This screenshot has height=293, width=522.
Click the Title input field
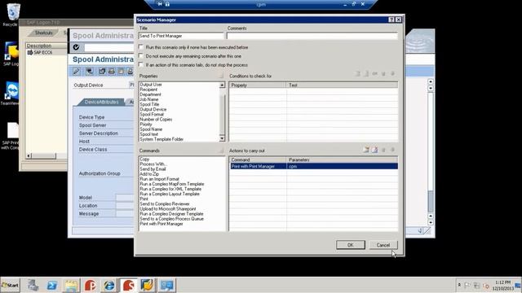click(x=181, y=36)
